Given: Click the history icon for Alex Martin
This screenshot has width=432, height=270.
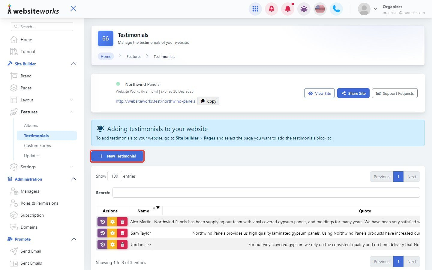Looking at the screenshot, I should point(103,222).
